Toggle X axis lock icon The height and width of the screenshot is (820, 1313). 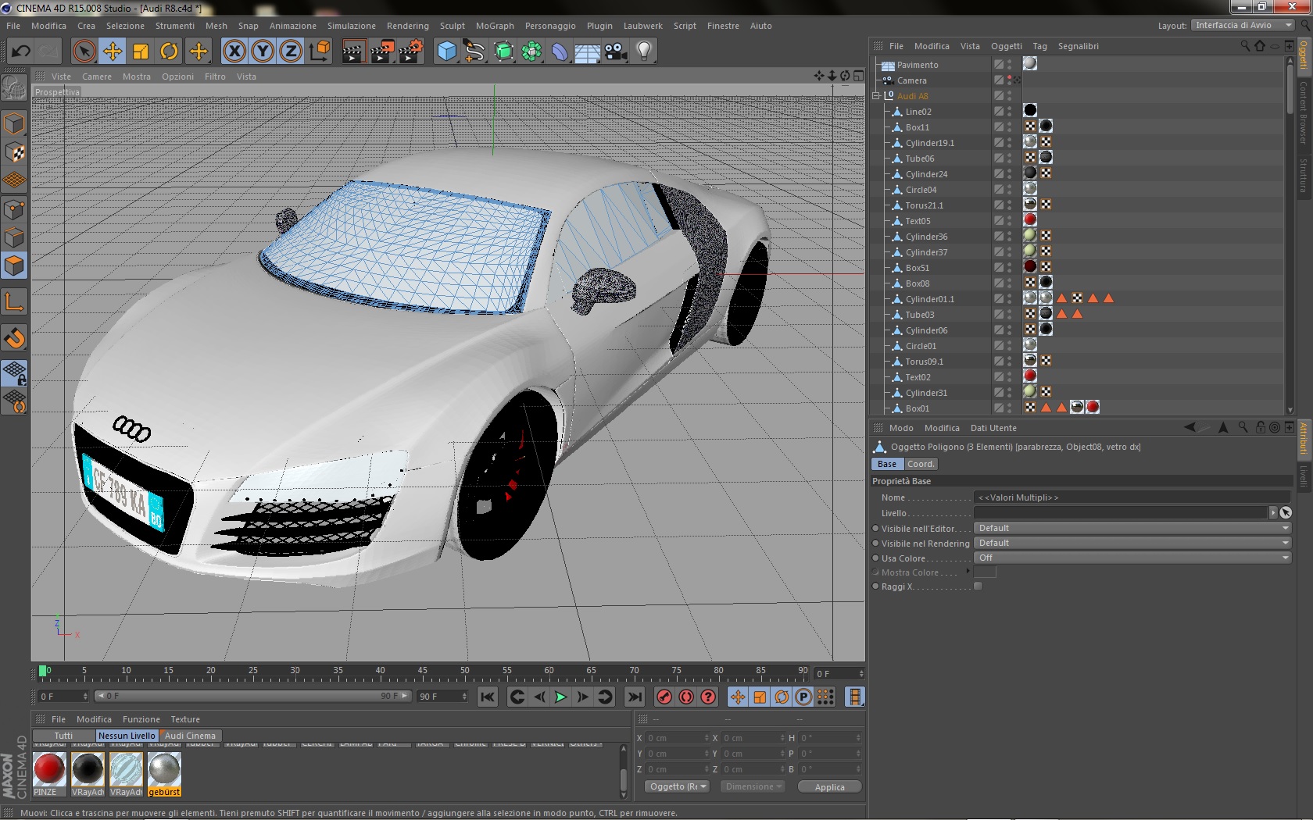pyautogui.click(x=234, y=52)
